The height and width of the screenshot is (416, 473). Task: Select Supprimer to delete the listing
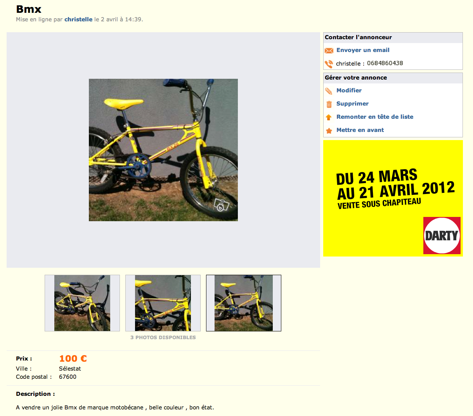352,104
